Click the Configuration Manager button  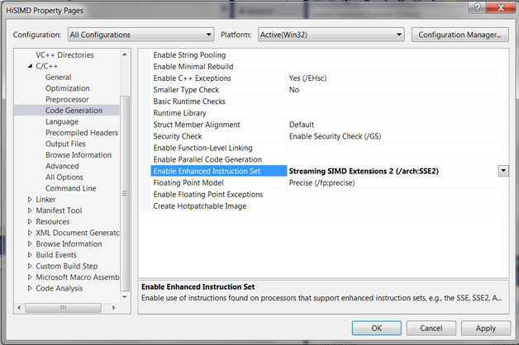point(459,35)
